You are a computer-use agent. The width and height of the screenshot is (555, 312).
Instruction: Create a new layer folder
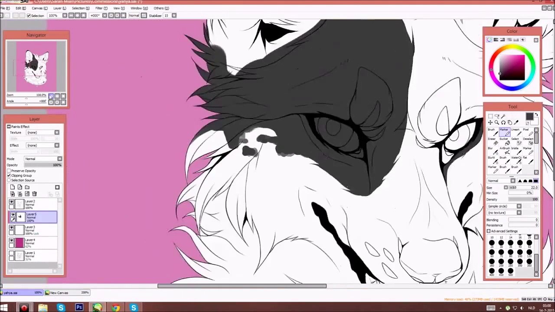pyautogui.click(x=27, y=187)
